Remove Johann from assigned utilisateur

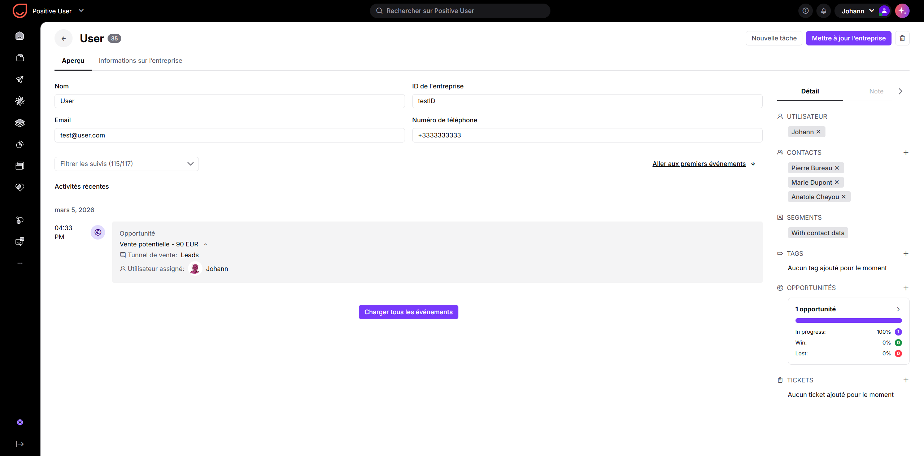818,132
